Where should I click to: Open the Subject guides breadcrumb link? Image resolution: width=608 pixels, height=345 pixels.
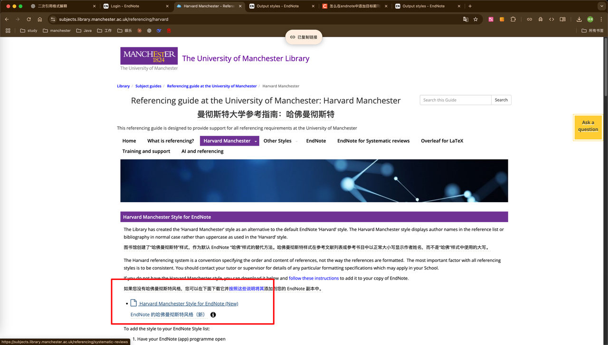148,86
